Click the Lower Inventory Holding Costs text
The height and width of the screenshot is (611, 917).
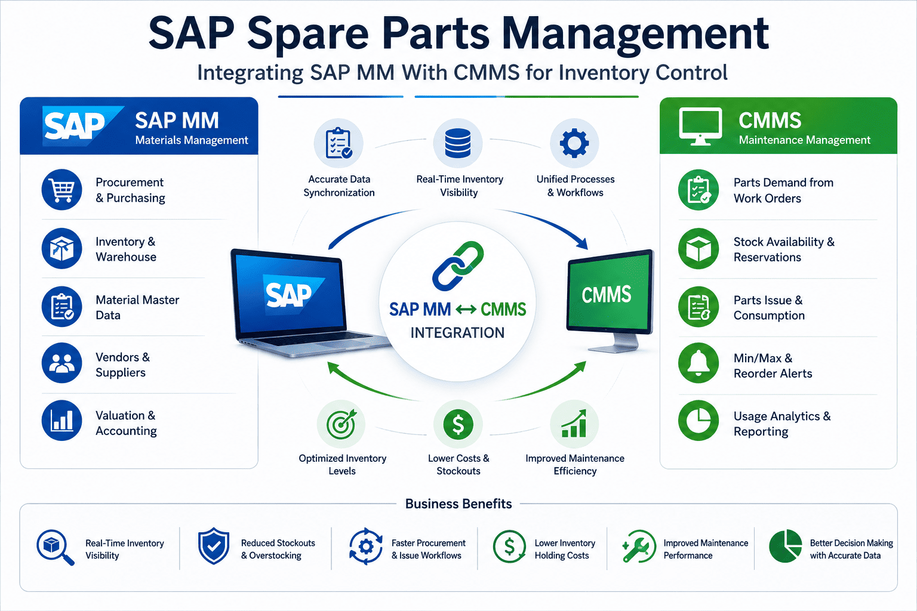(565, 549)
